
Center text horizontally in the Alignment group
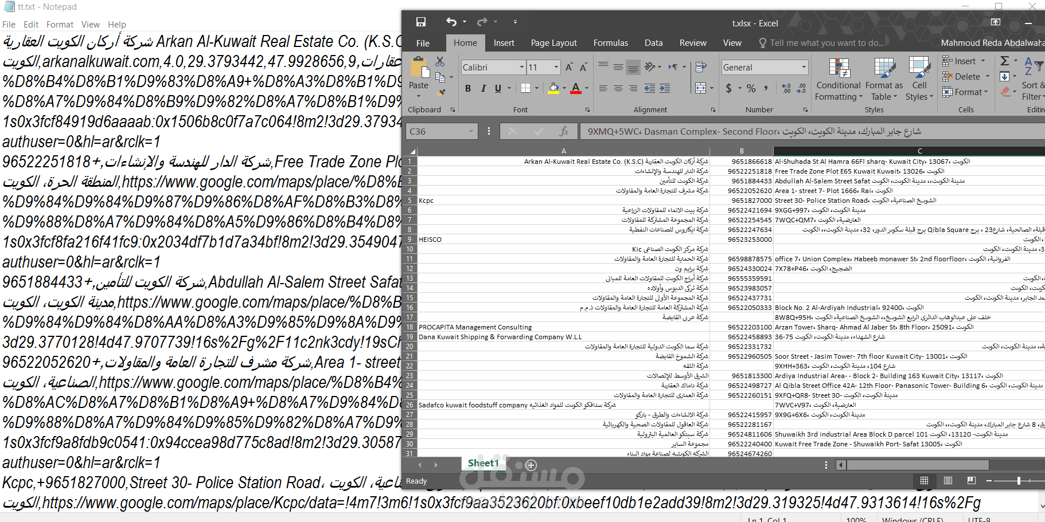pos(618,88)
